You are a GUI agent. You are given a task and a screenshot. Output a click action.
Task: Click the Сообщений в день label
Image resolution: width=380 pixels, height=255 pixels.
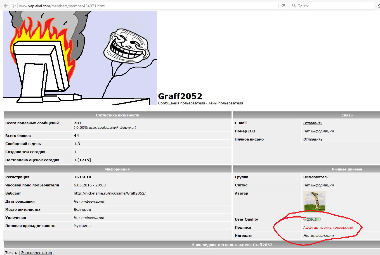(x=23, y=144)
